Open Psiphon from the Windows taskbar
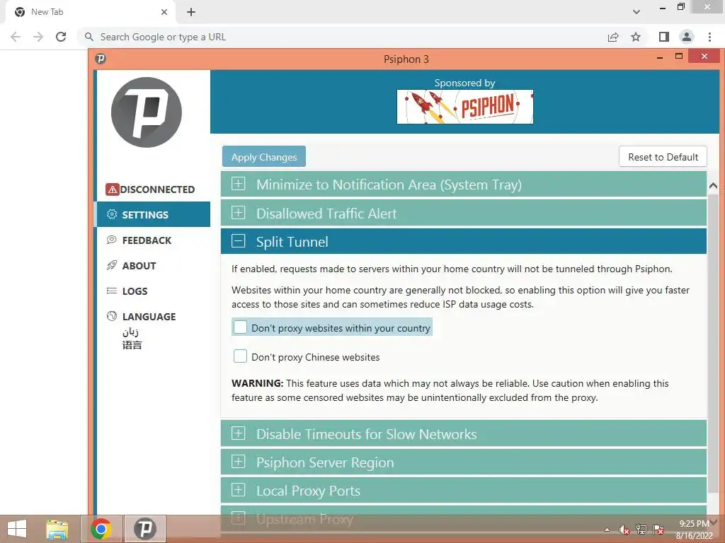Screen dimensions: 725x543 tap(145, 529)
